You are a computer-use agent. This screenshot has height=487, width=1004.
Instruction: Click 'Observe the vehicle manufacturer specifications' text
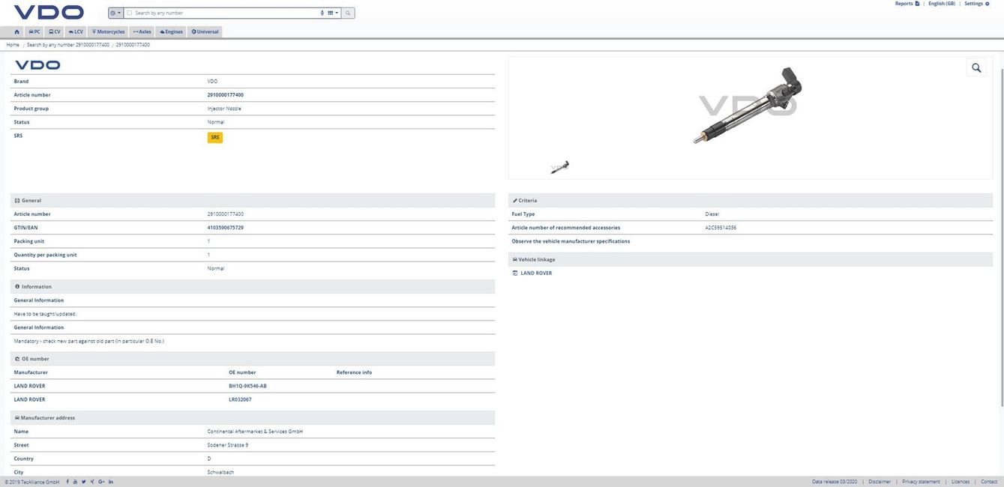click(x=571, y=241)
